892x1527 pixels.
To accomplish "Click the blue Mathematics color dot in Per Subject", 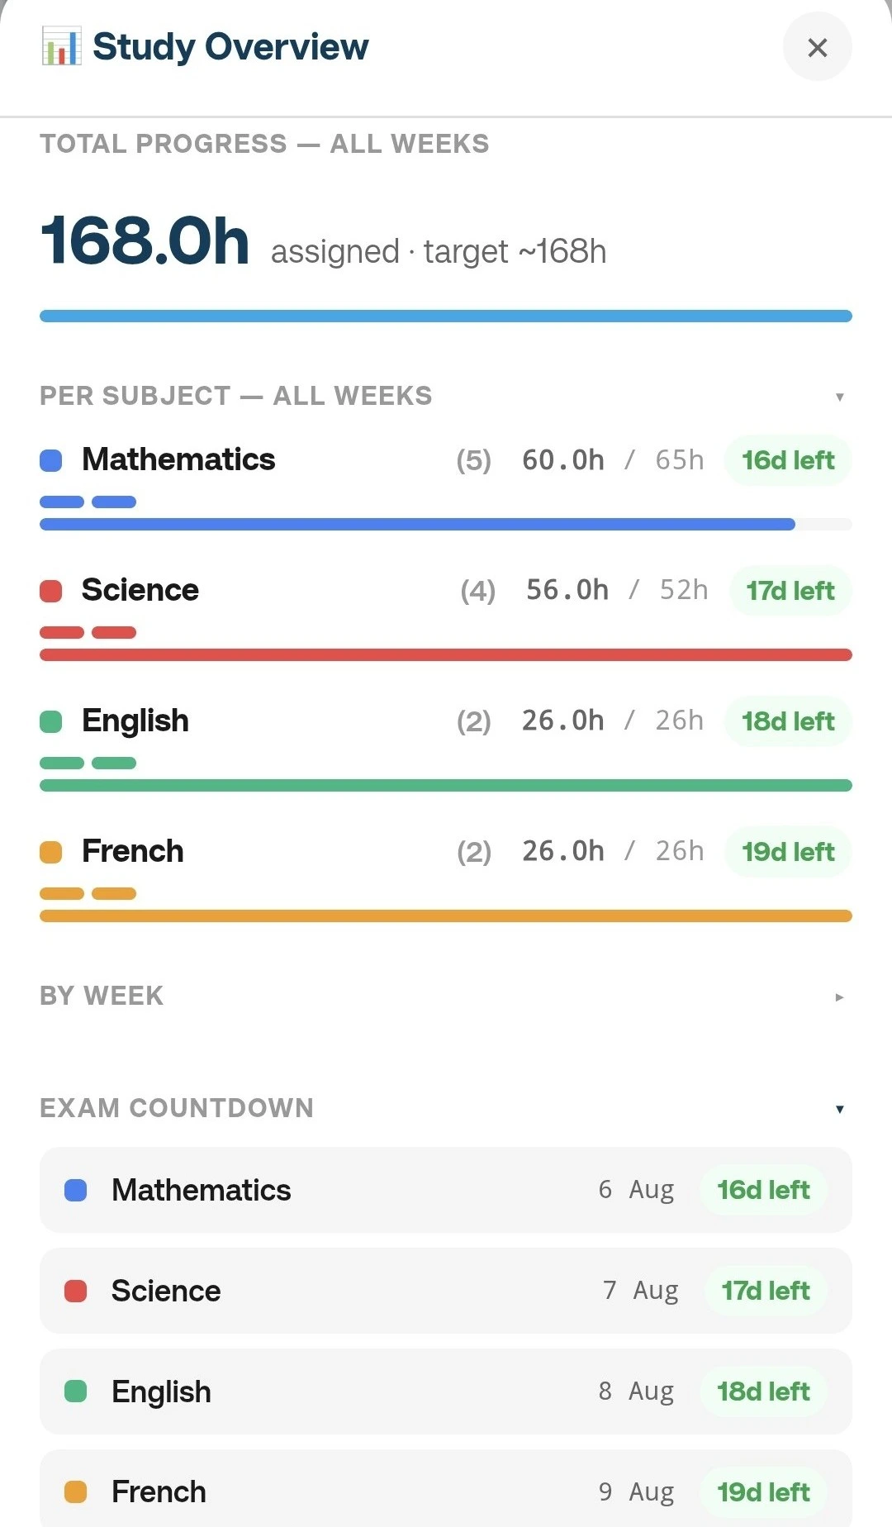I will [x=51, y=460].
